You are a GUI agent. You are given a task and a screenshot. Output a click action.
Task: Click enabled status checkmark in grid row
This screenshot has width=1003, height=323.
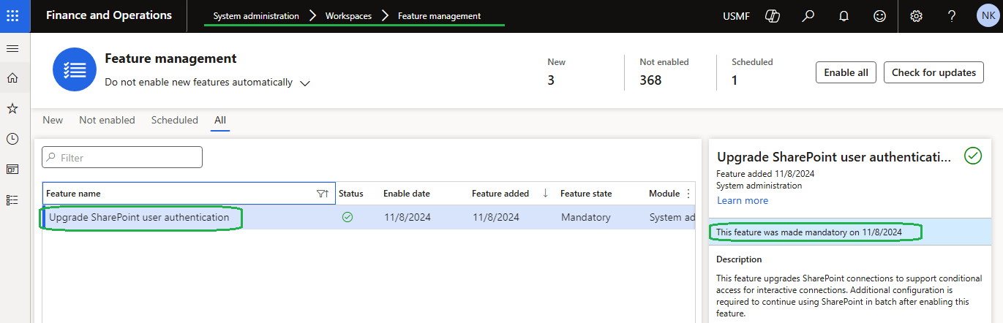[x=348, y=217]
